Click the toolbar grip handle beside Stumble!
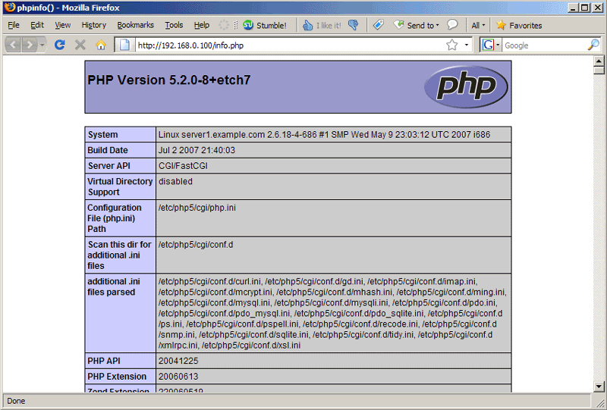 (235, 25)
